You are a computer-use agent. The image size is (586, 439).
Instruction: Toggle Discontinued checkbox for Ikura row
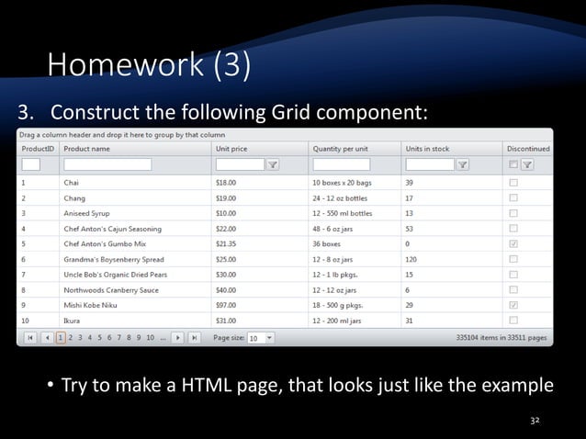coord(513,321)
